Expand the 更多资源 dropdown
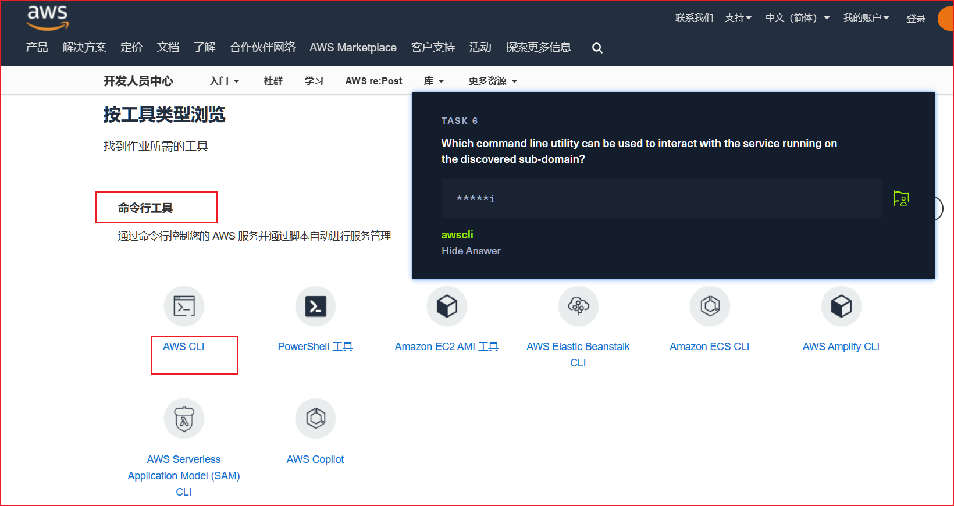 (493, 81)
